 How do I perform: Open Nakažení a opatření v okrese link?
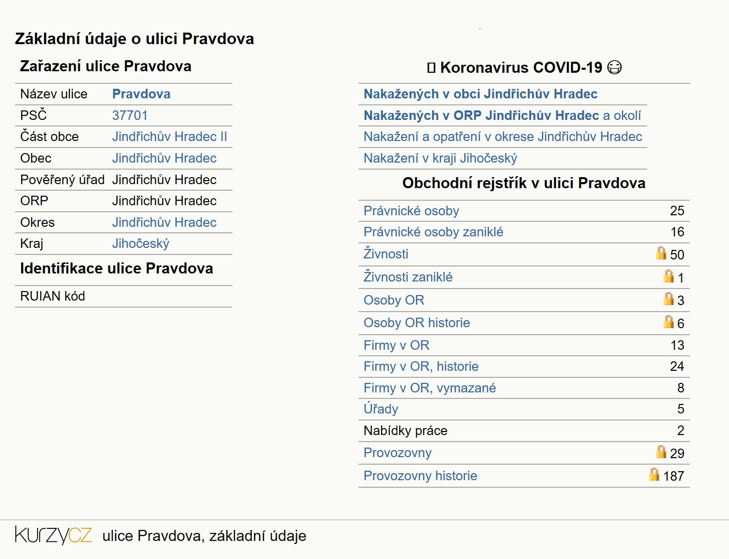pos(503,136)
